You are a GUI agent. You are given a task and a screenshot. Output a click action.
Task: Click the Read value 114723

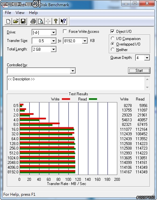click(x=142, y=148)
